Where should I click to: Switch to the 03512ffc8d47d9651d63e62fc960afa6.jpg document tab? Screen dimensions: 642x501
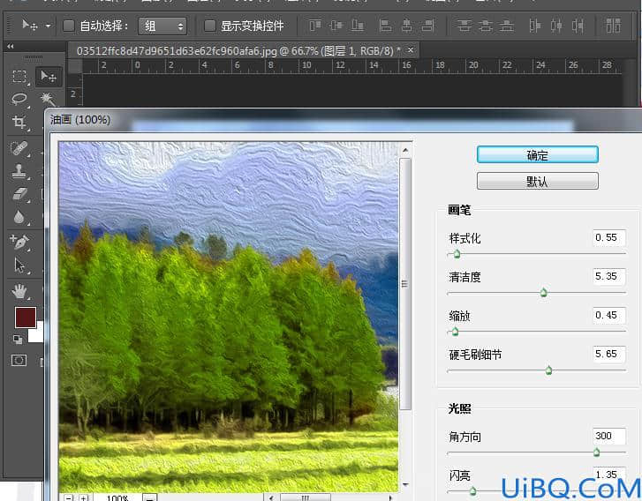[238, 51]
